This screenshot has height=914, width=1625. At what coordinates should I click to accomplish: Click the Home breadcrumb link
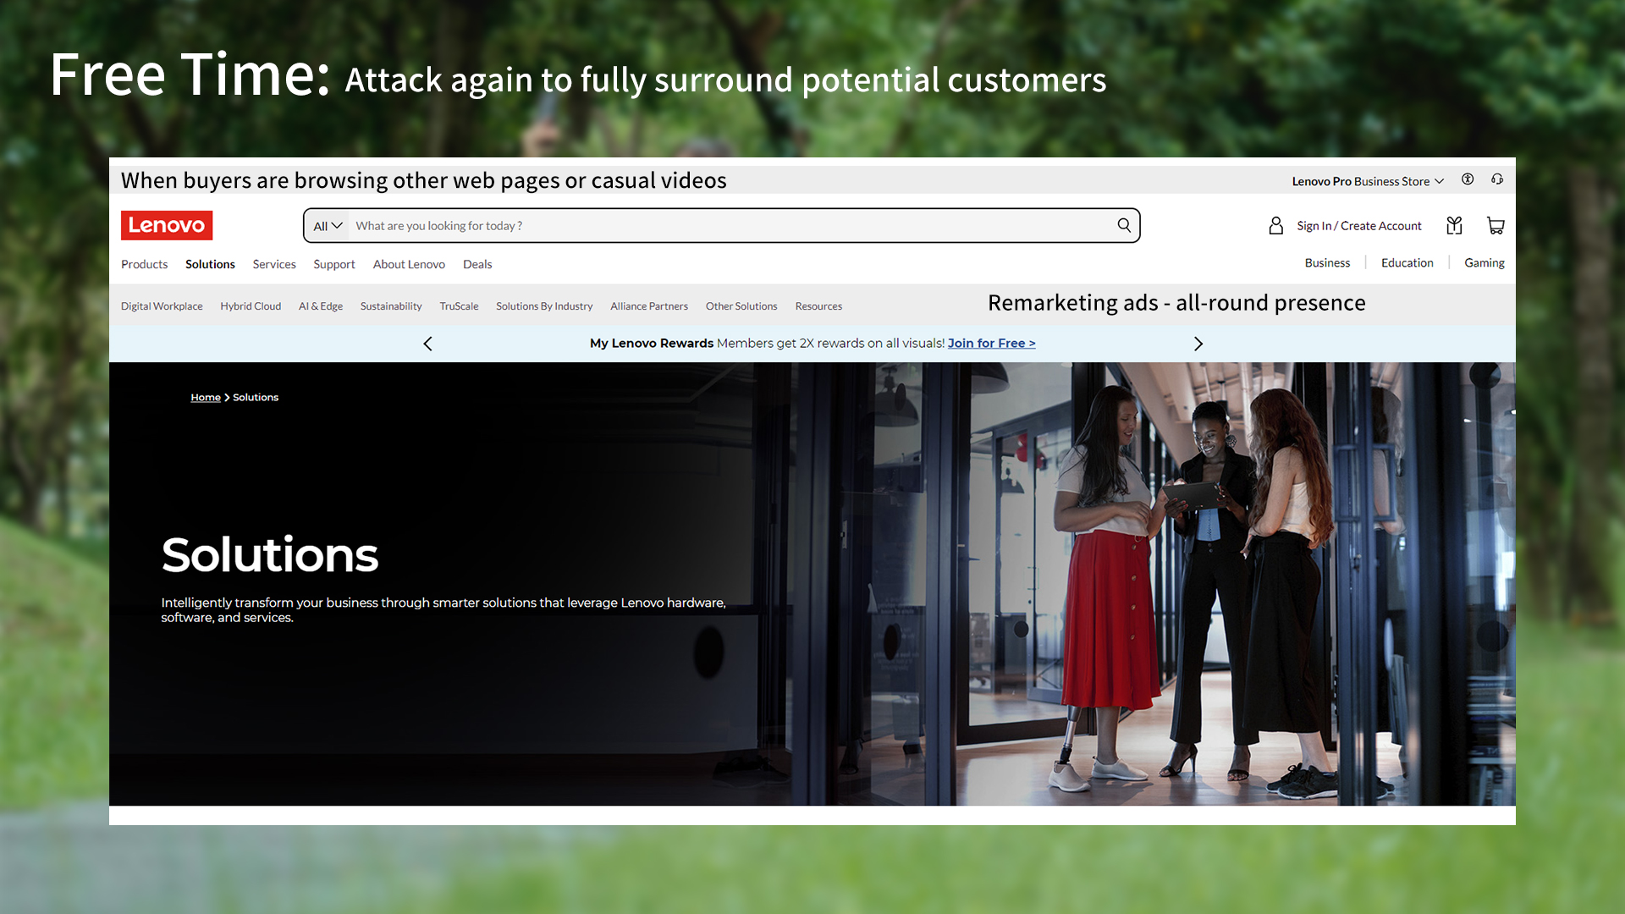[205, 397]
